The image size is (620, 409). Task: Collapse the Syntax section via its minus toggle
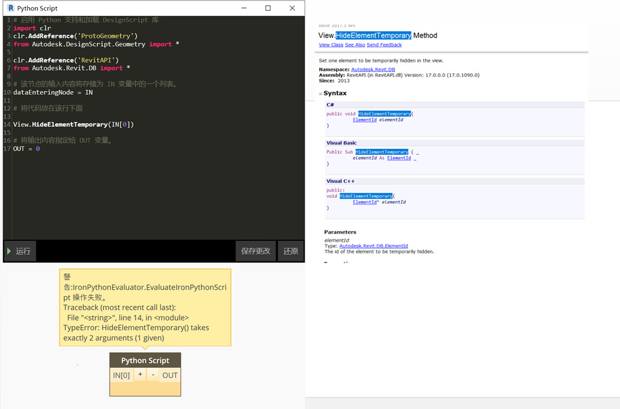coord(320,93)
